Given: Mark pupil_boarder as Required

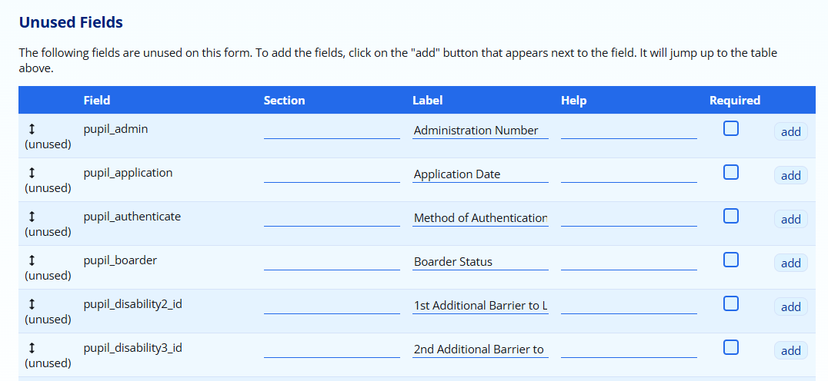Looking at the screenshot, I should pyautogui.click(x=731, y=260).
